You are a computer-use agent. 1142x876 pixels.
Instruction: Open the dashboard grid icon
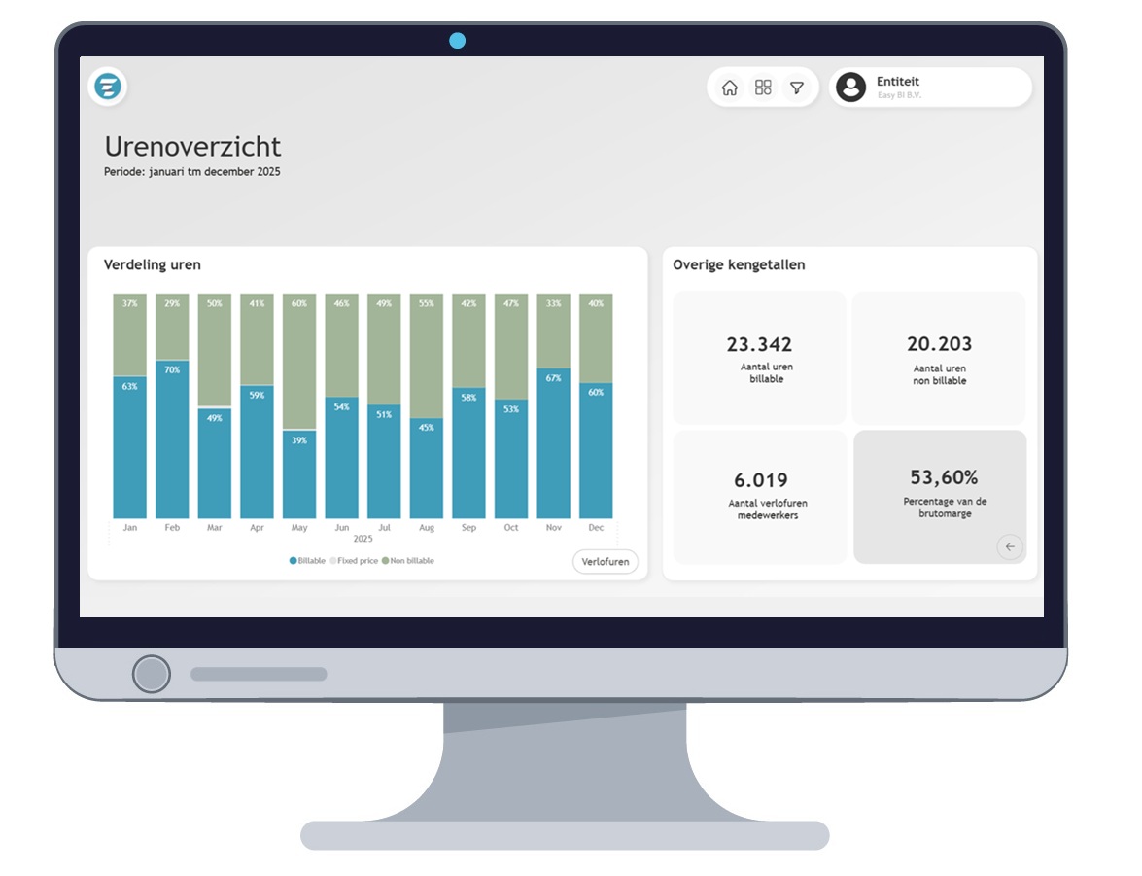click(764, 88)
